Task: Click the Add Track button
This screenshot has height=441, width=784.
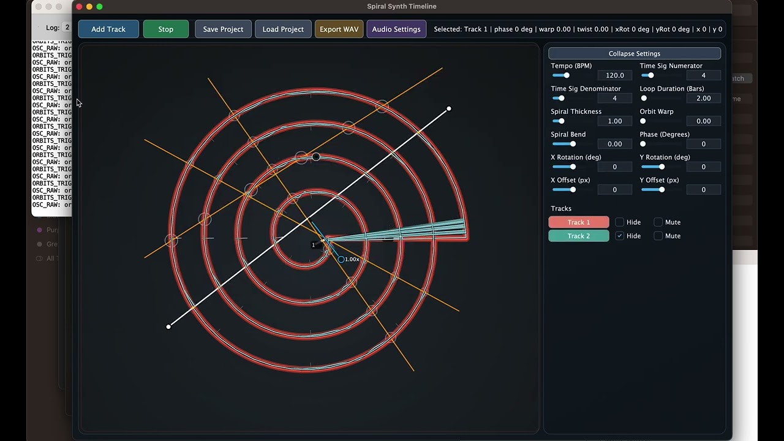Action: [x=108, y=29]
